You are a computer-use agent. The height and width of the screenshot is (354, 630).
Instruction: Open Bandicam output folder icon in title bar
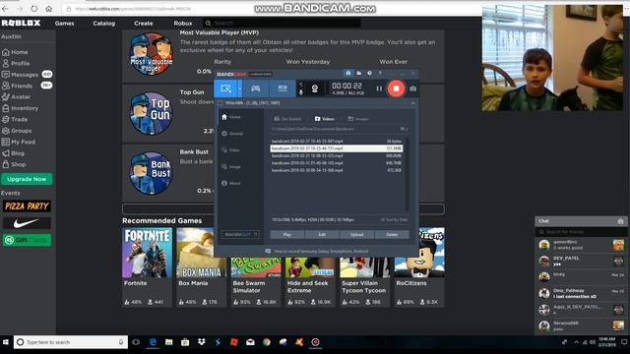tap(358, 74)
